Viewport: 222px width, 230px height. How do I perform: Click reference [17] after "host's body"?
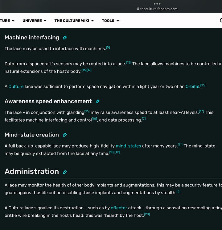(x=89, y=70)
